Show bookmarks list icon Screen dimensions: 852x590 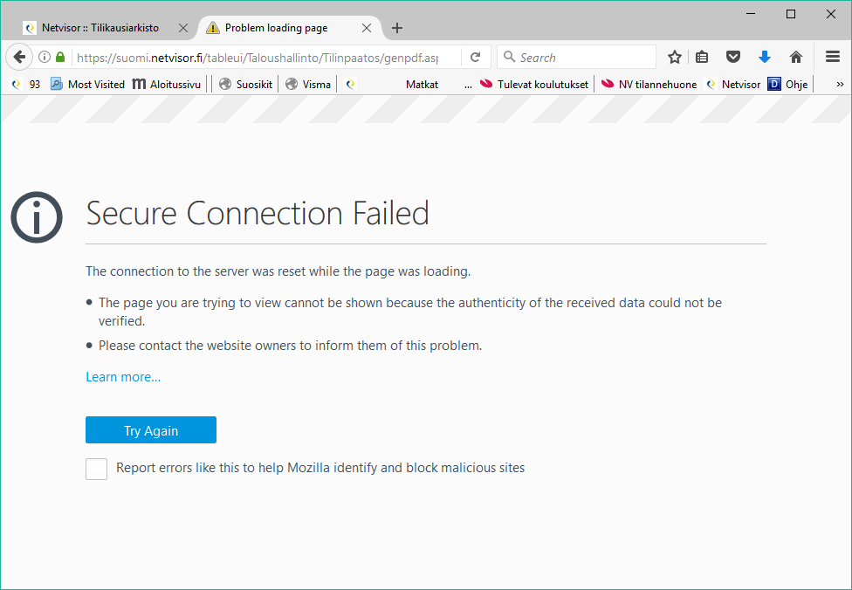click(x=702, y=58)
